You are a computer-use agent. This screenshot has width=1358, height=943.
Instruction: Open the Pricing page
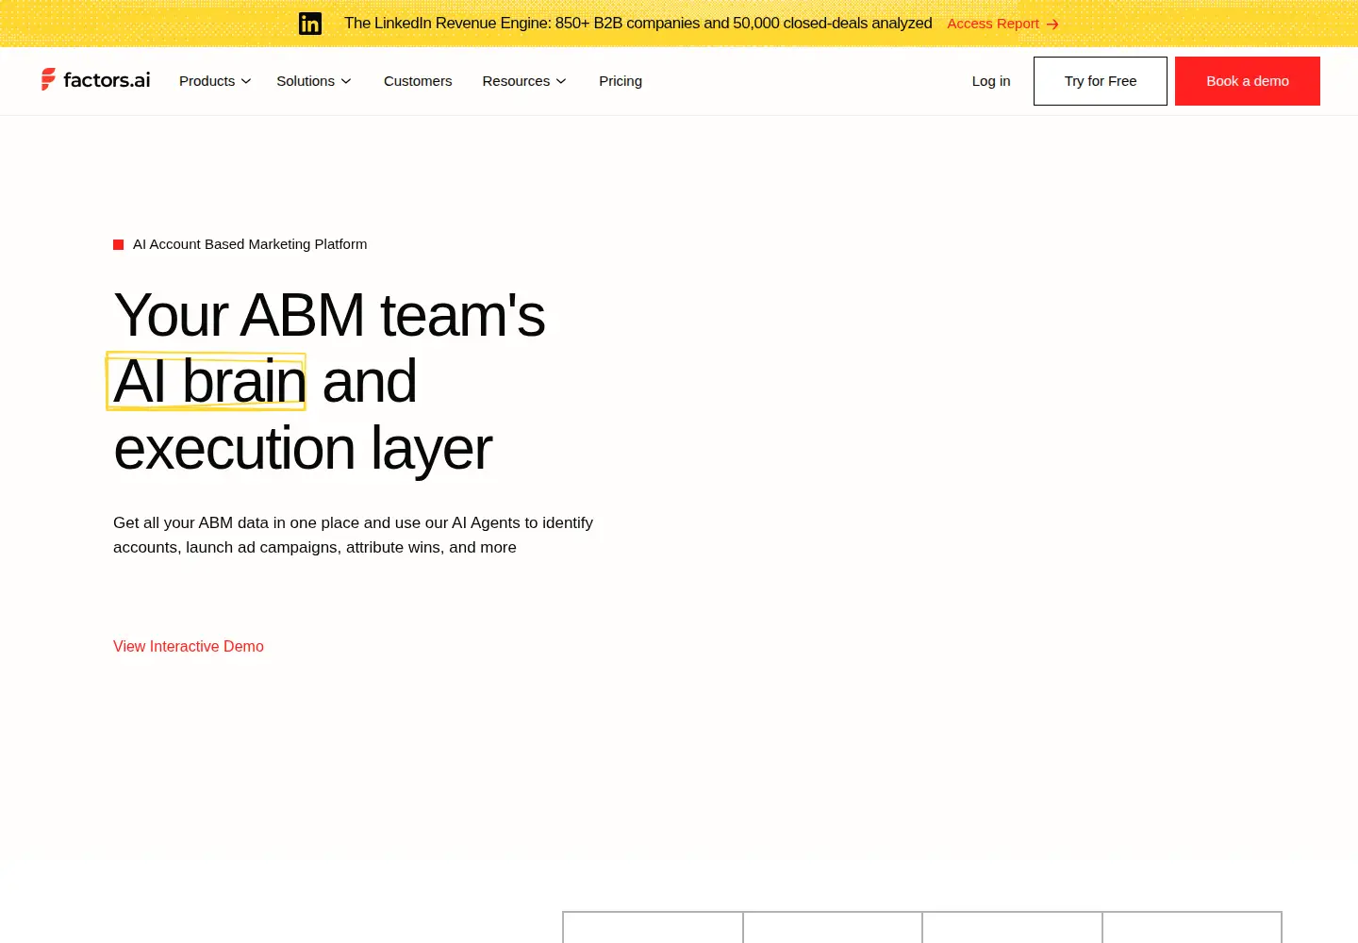(621, 81)
